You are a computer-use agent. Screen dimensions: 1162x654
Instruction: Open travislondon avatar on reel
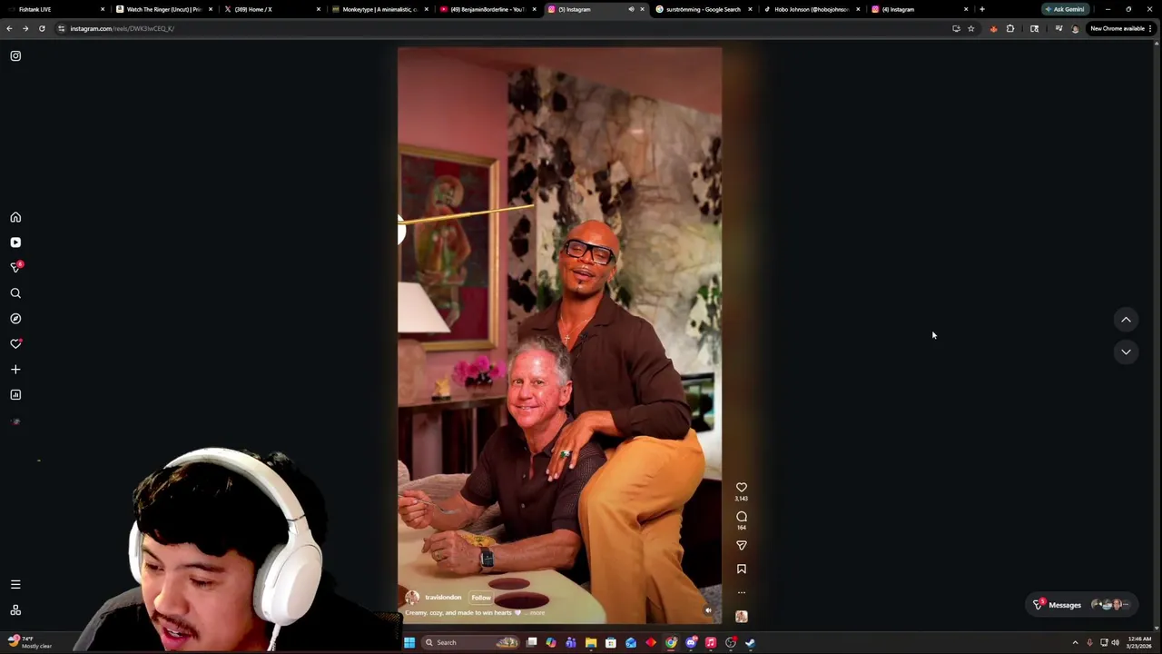tap(413, 598)
